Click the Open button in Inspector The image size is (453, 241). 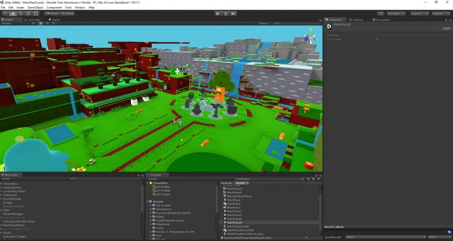pos(447,29)
